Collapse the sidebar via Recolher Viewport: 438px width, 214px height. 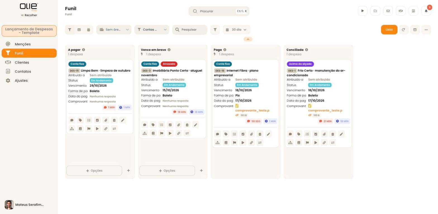click(29, 15)
